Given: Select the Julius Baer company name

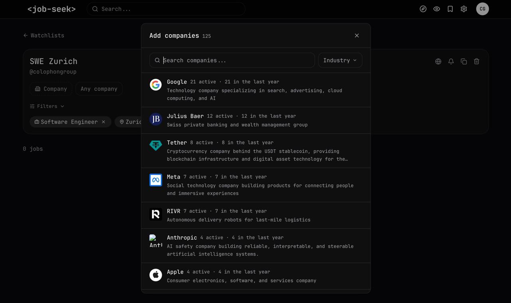Looking at the screenshot, I should tap(185, 116).
